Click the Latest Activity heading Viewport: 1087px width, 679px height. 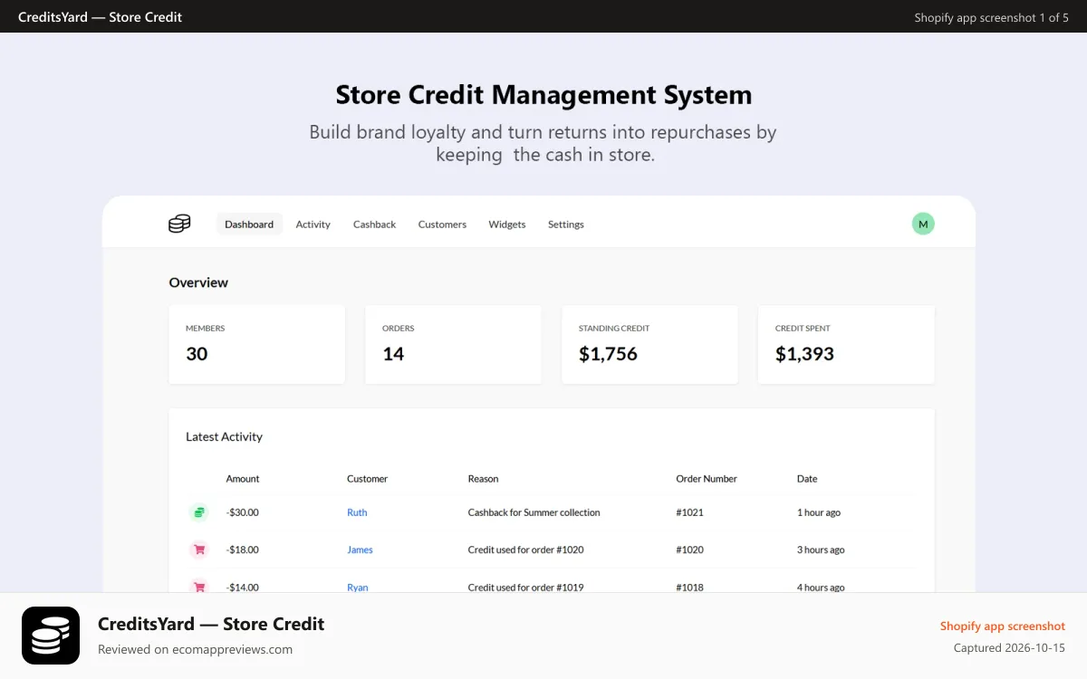click(224, 436)
